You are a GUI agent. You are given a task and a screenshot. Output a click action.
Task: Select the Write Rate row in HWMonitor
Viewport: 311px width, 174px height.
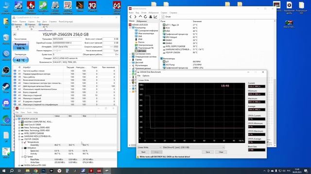pos(66,162)
